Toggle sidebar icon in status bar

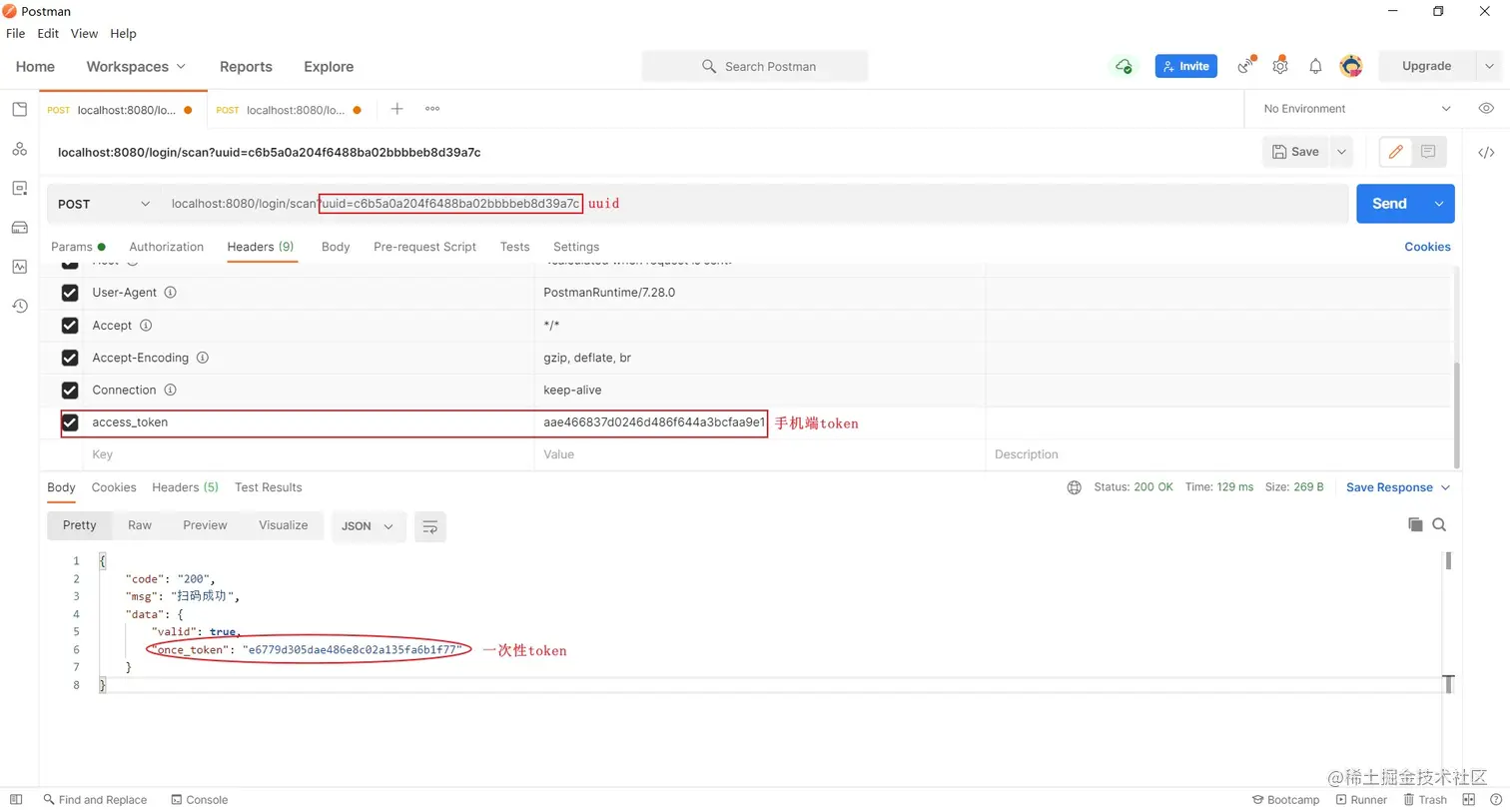pyautogui.click(x=16, y=799)
